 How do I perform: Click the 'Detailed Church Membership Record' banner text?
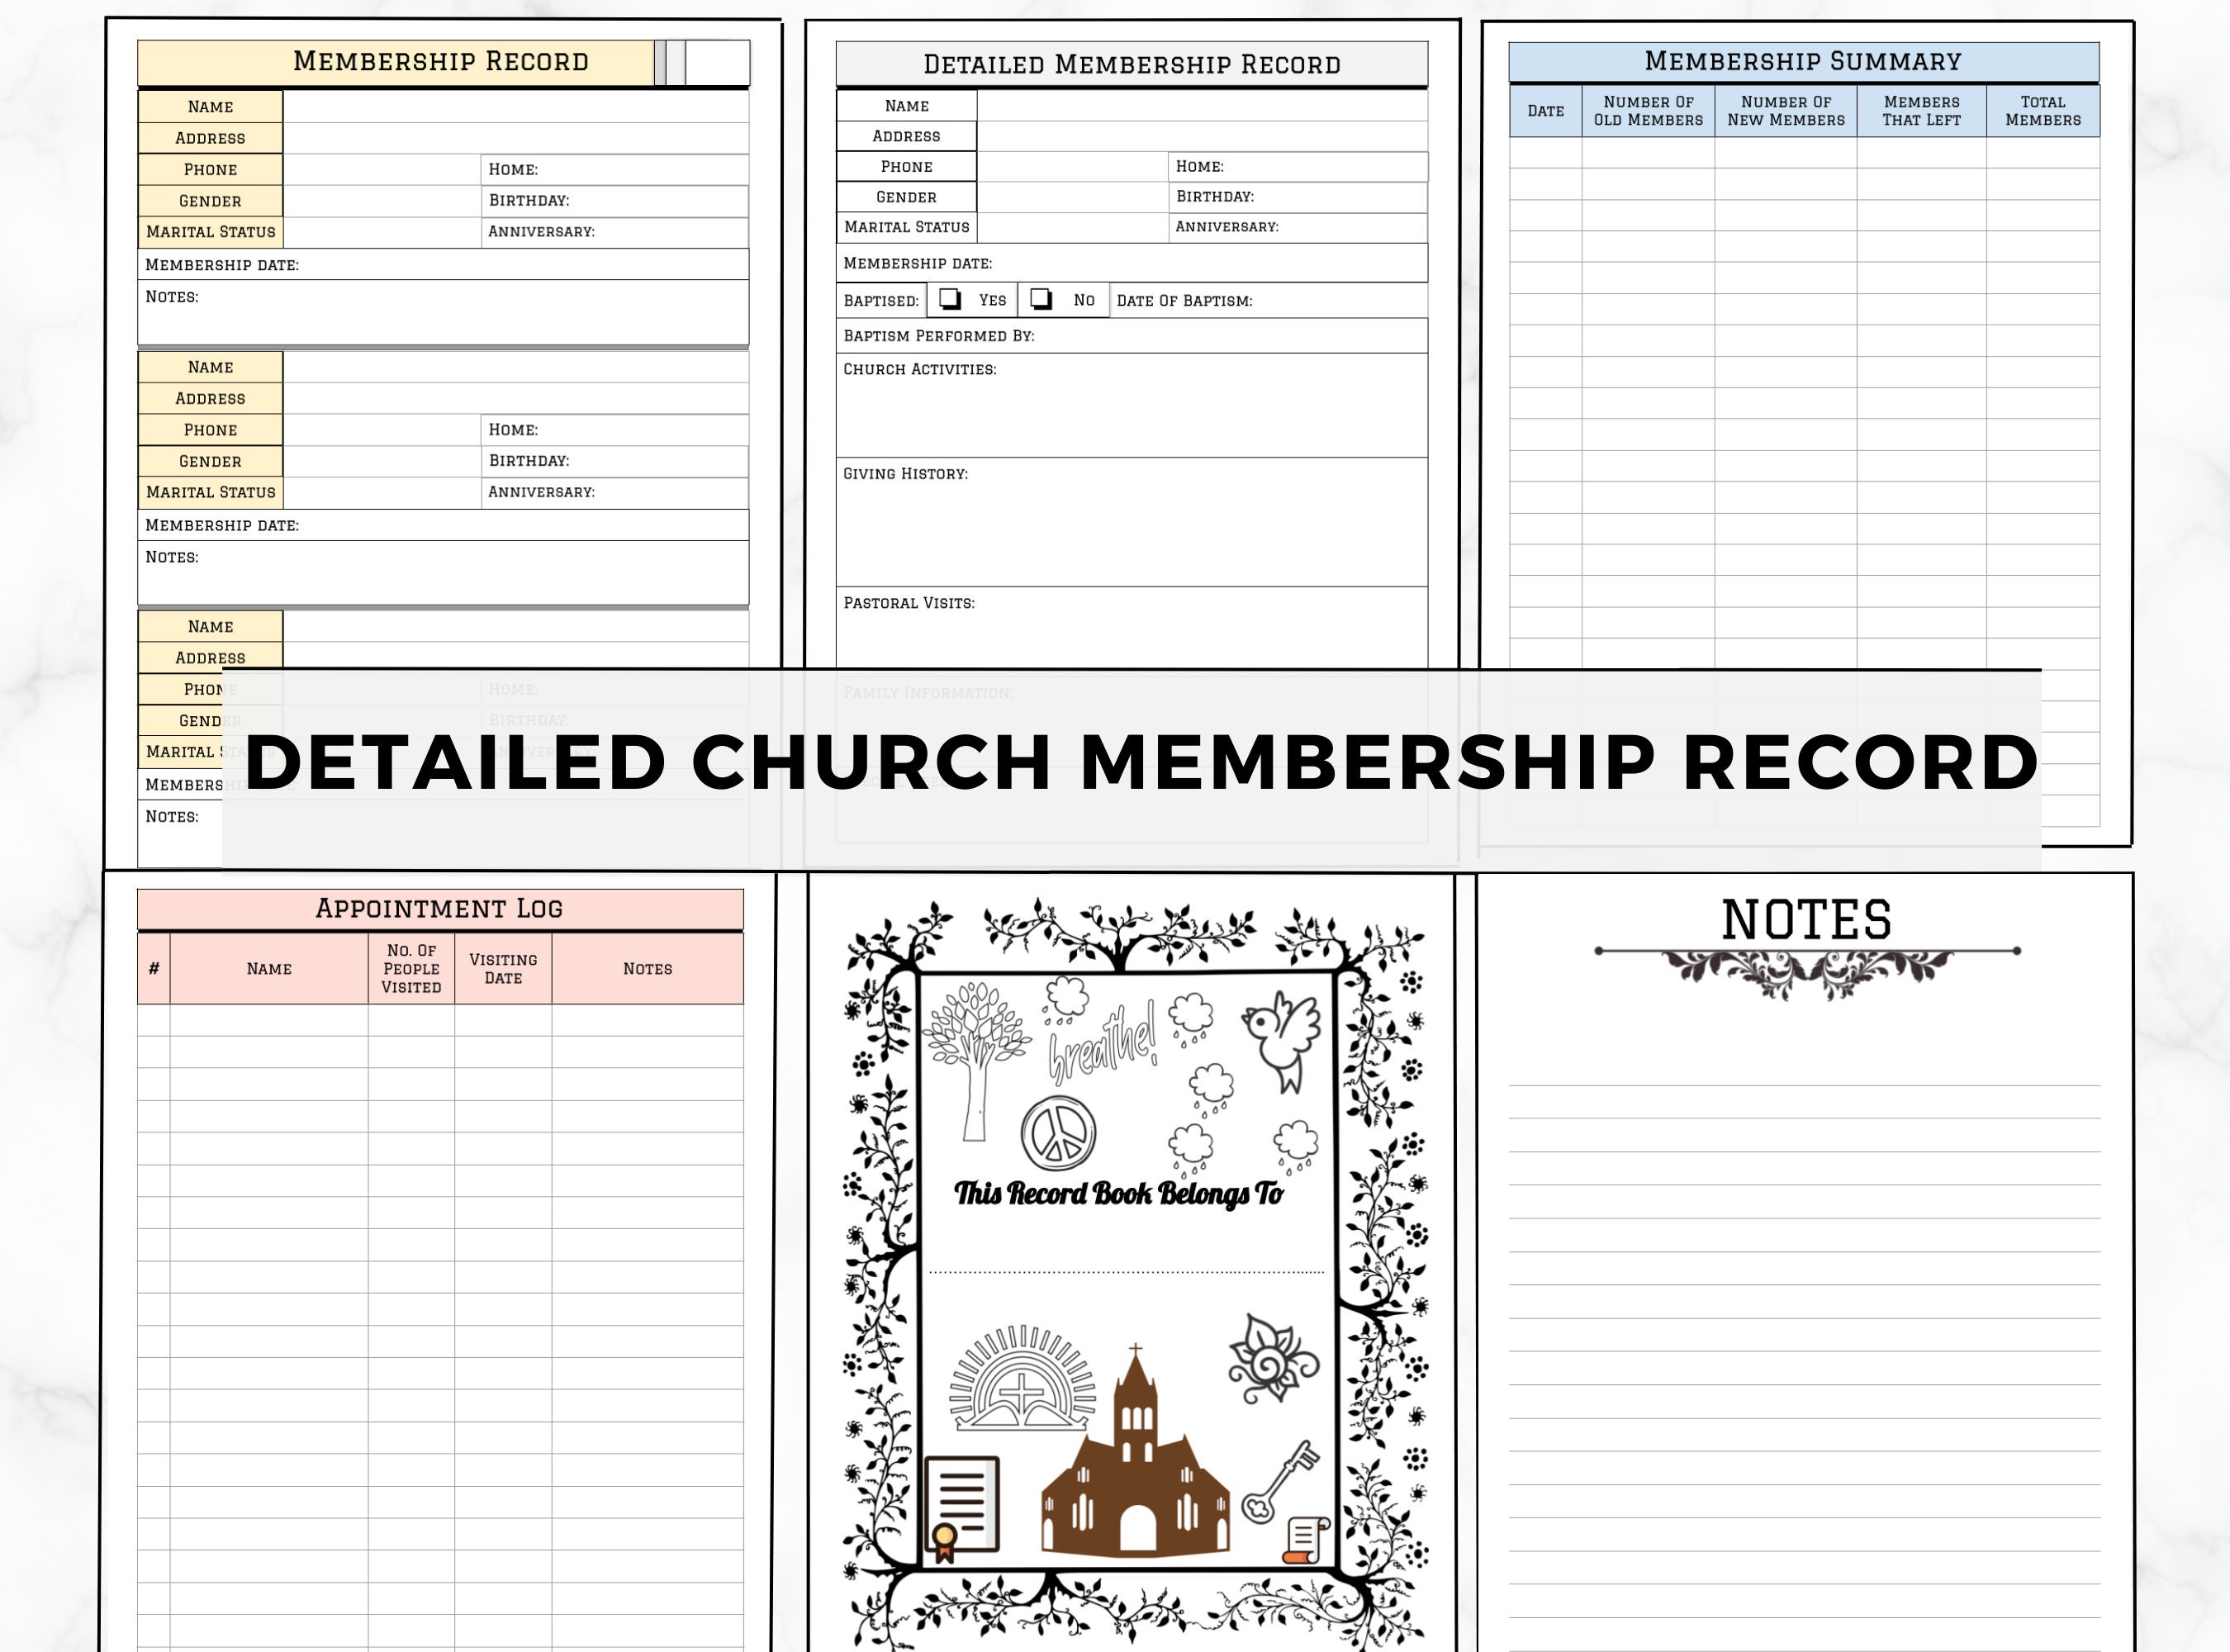tap(1141, 762)
